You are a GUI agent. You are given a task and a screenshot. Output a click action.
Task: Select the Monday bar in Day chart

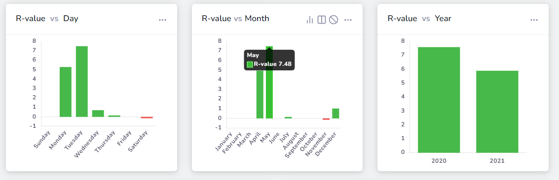66,92
